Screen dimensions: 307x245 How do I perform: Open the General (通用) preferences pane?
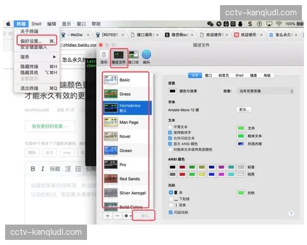(104, 57)
